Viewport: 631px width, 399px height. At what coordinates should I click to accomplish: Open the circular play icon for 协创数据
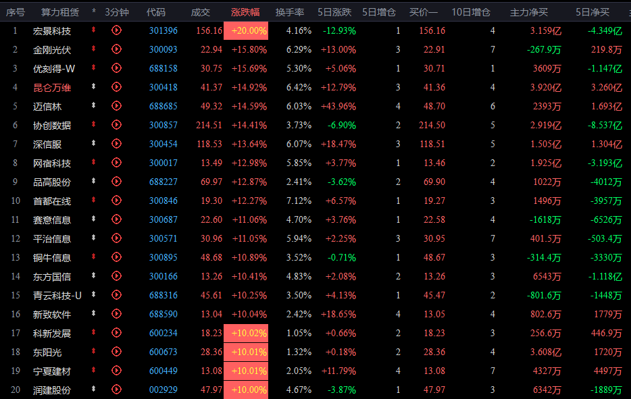116,125
